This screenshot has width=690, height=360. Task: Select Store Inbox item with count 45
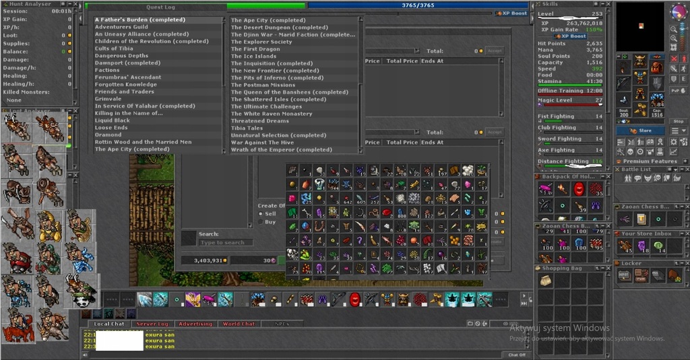[625, 246]
